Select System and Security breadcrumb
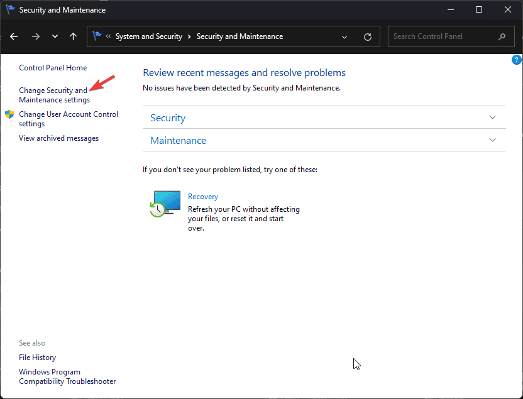The image size is (523, 399). tap(149, 36)
